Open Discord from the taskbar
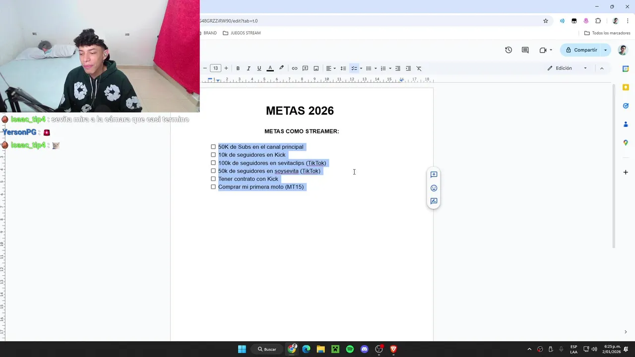635x357 pixels. (365, 349)
